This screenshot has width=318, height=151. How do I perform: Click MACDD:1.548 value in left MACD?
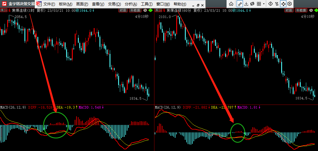point(90,107)
